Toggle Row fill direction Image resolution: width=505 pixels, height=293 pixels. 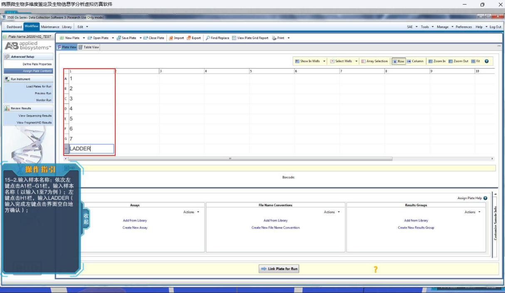tap(395, 61)
